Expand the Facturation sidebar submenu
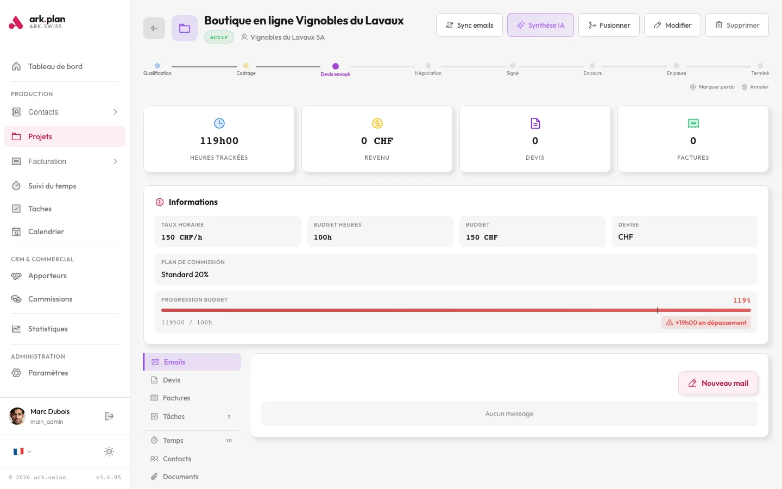 pos(115,161)
